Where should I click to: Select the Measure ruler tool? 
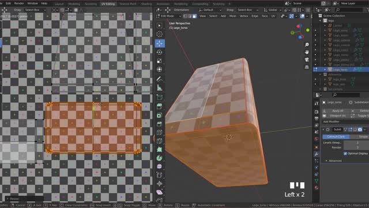pos(160,88)
